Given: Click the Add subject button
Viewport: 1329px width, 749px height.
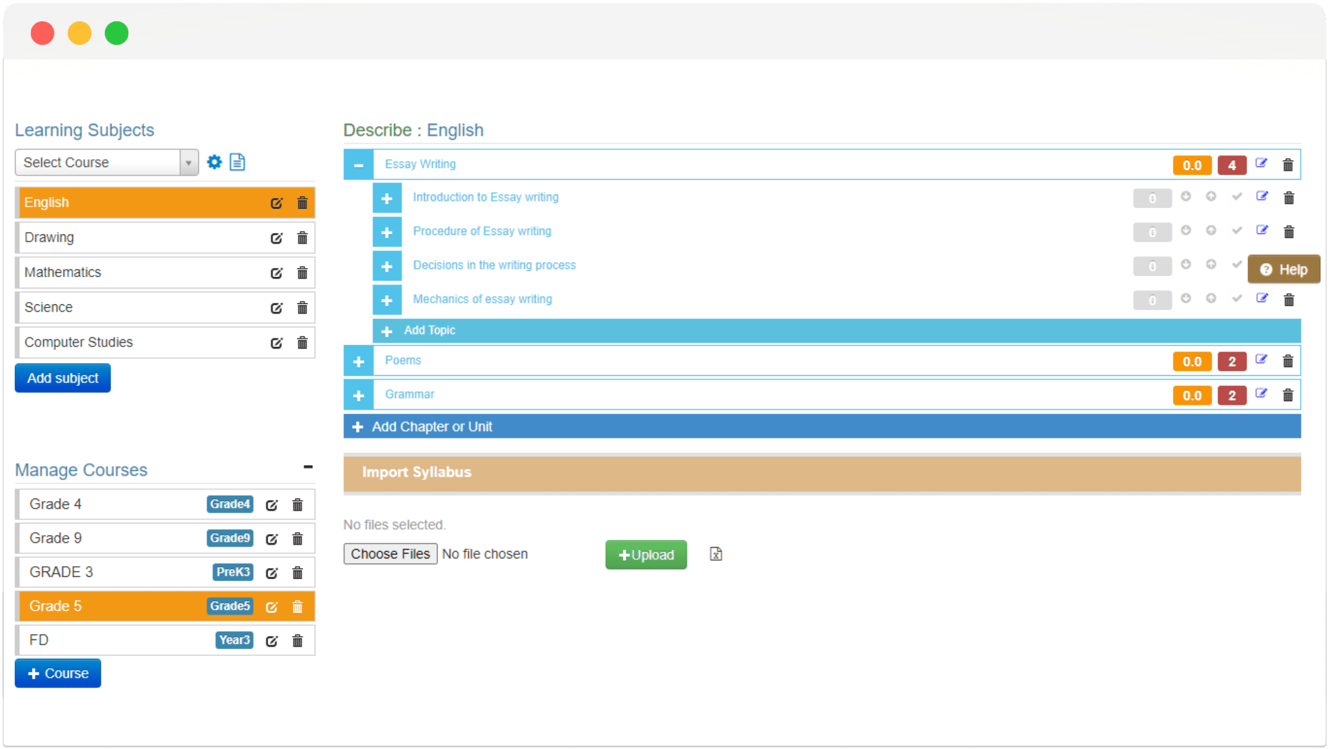Looking at the screenshot, I should point(62,378).
